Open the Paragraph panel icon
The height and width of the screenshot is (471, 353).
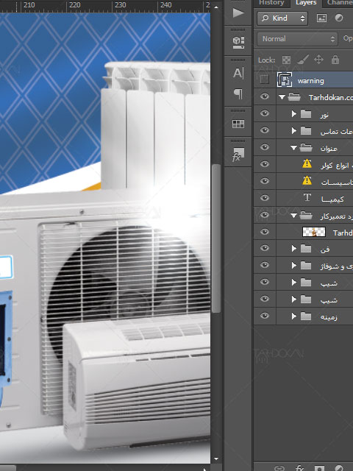(x=238, y=93)
